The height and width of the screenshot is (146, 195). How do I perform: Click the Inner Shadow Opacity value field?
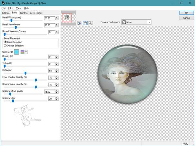point(52,78)
